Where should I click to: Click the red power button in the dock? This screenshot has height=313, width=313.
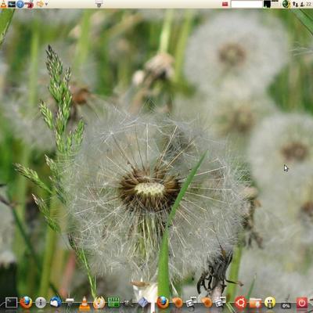pyautogui.click(x=302, y=303)
